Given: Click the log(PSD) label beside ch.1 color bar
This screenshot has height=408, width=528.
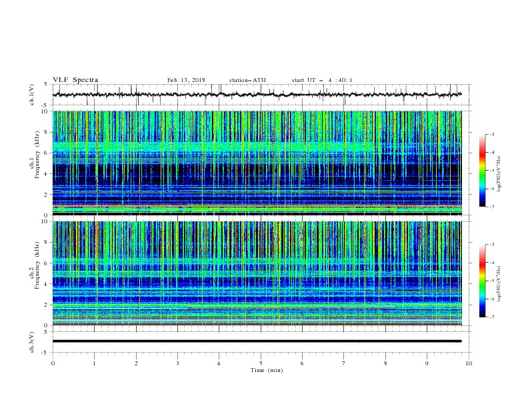Looking at the screenshot, I should 499,174.
